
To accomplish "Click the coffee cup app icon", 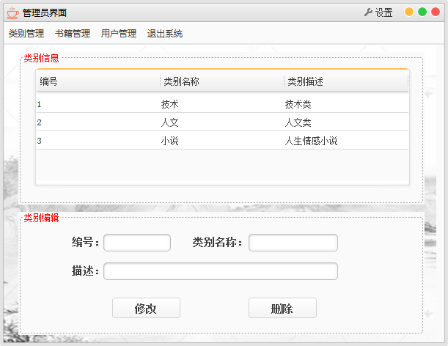I will pyautogui.click(x=13, y=13).
